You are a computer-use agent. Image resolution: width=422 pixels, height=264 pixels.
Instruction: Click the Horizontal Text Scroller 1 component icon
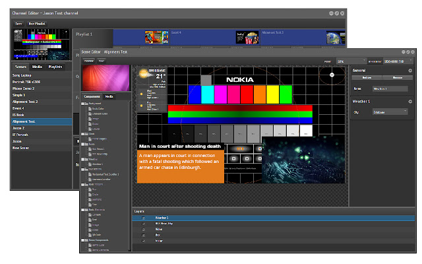[90, 174]
